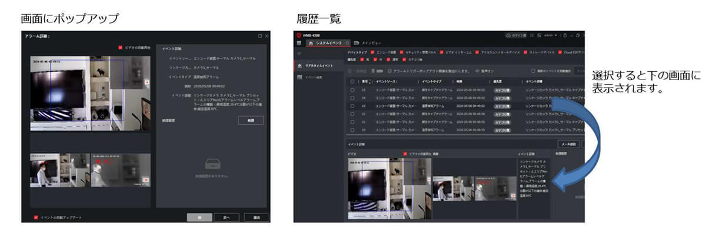Toggle ビデオの自動再生 in alarm popup
Screen dimensions: 706x243
tap(121, 48)
